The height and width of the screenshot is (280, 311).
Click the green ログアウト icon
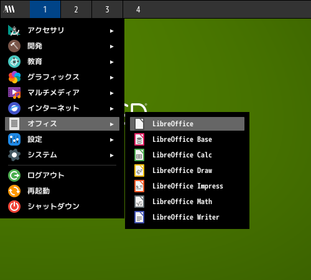14,175
